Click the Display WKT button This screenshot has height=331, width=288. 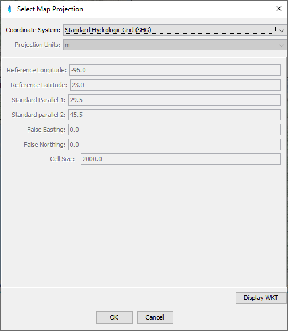pos(261,298)
